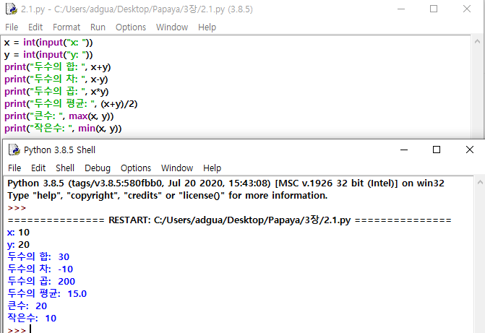Viewport: 485px width, 333px height.
Task: Click the bottom Shell prompt with the cursor
Action: pos(20,329)
